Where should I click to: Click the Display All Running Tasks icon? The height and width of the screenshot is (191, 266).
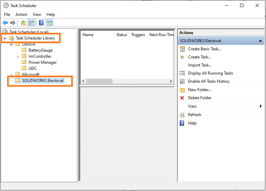(x=182, y=73)
